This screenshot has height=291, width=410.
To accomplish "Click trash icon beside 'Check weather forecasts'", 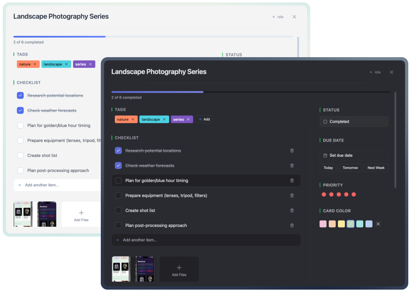I will (x=292, y=166).
